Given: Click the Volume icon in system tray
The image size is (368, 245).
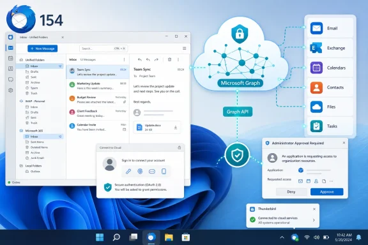Looking at the screenshot, I should click(x=316, y=237).
